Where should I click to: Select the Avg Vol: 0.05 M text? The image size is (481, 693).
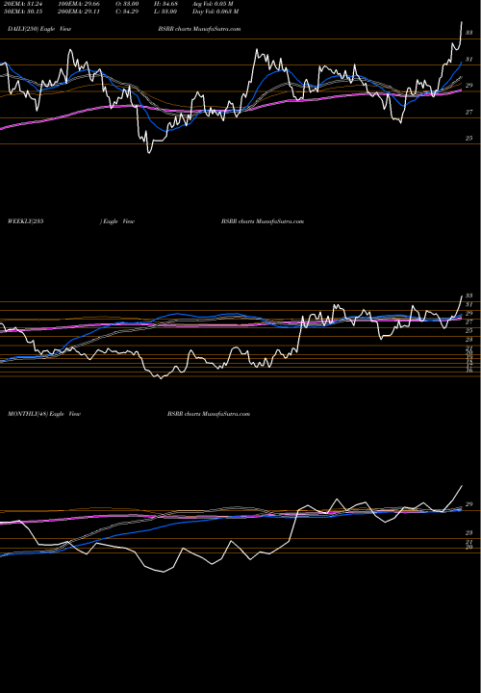point(213,4)
